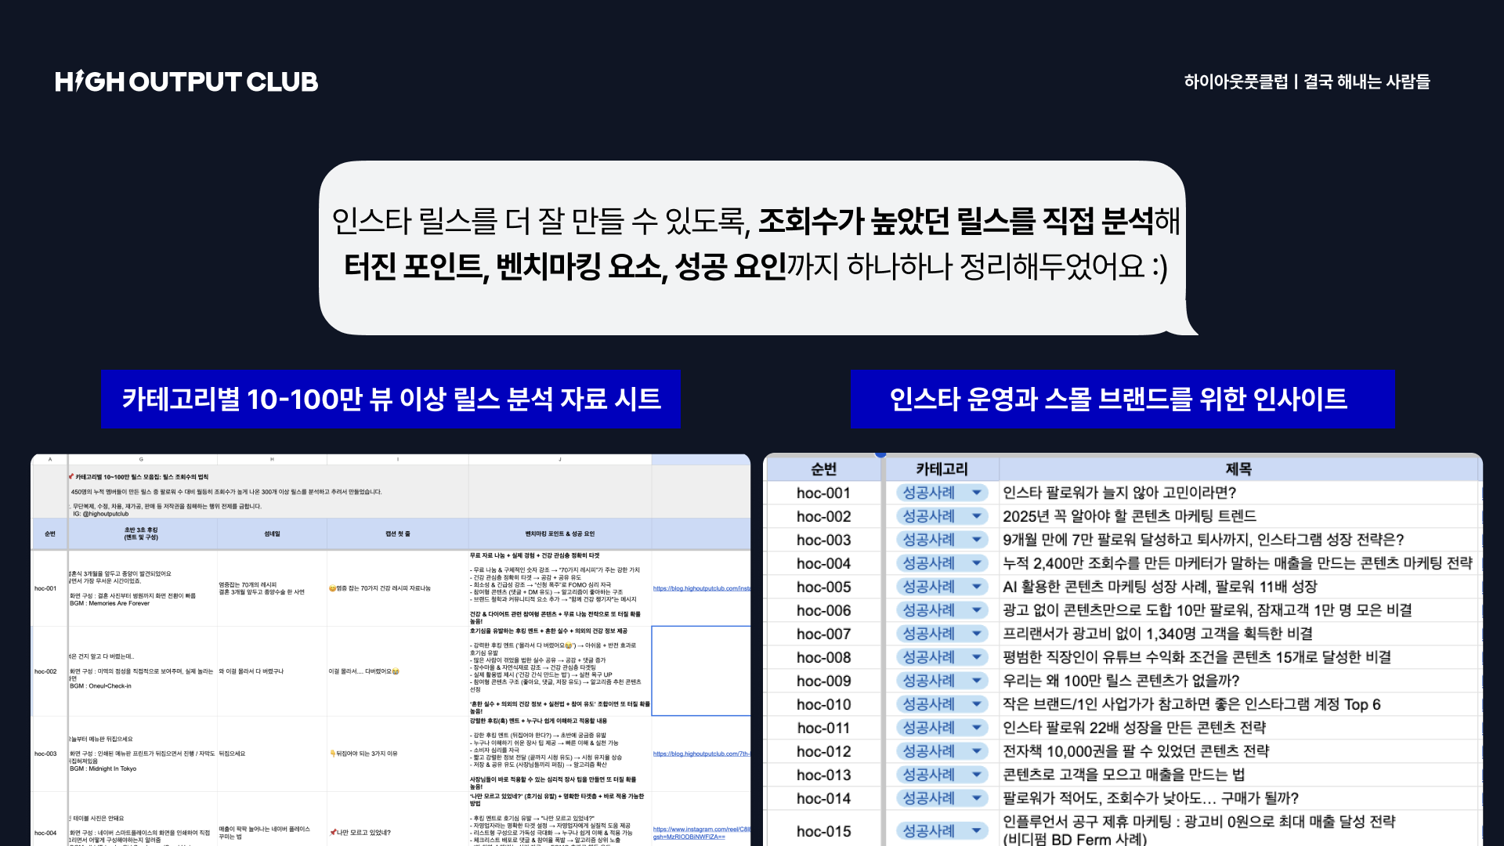This screenshot has width=1504, height=846.
Task: Click the 카테고리별 10-100만 뷰 릴스 분석 banner
Action: click(391, 399)
